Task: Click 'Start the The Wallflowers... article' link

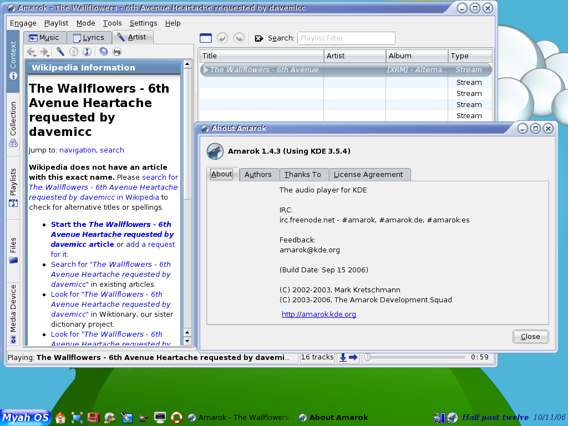Action: click(x=112, y=235)
